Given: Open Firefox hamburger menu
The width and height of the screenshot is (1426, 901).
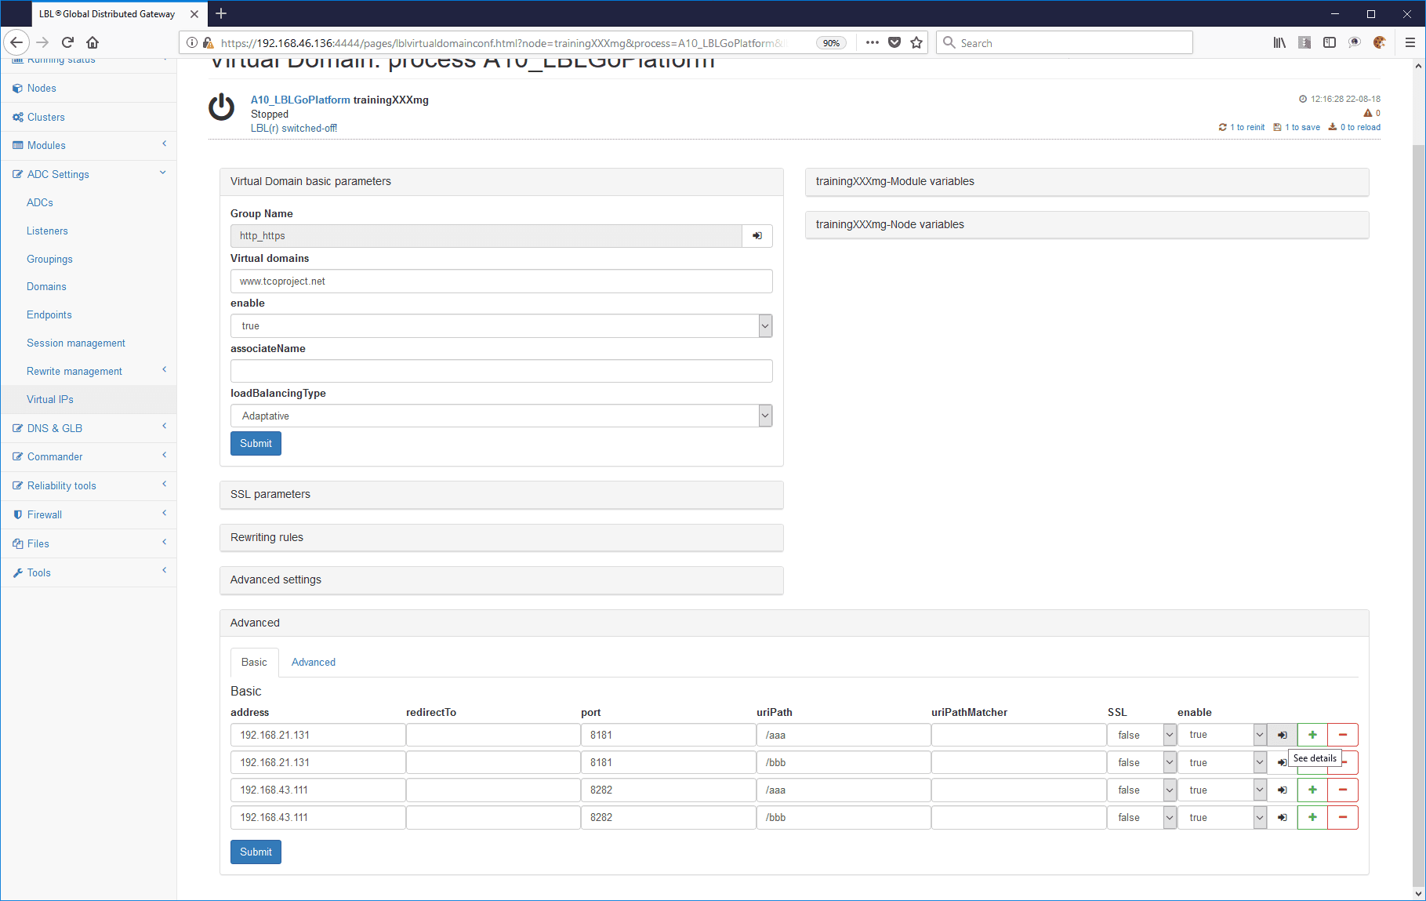Looking at the screenshot, I should click(x=1410, y=42).
